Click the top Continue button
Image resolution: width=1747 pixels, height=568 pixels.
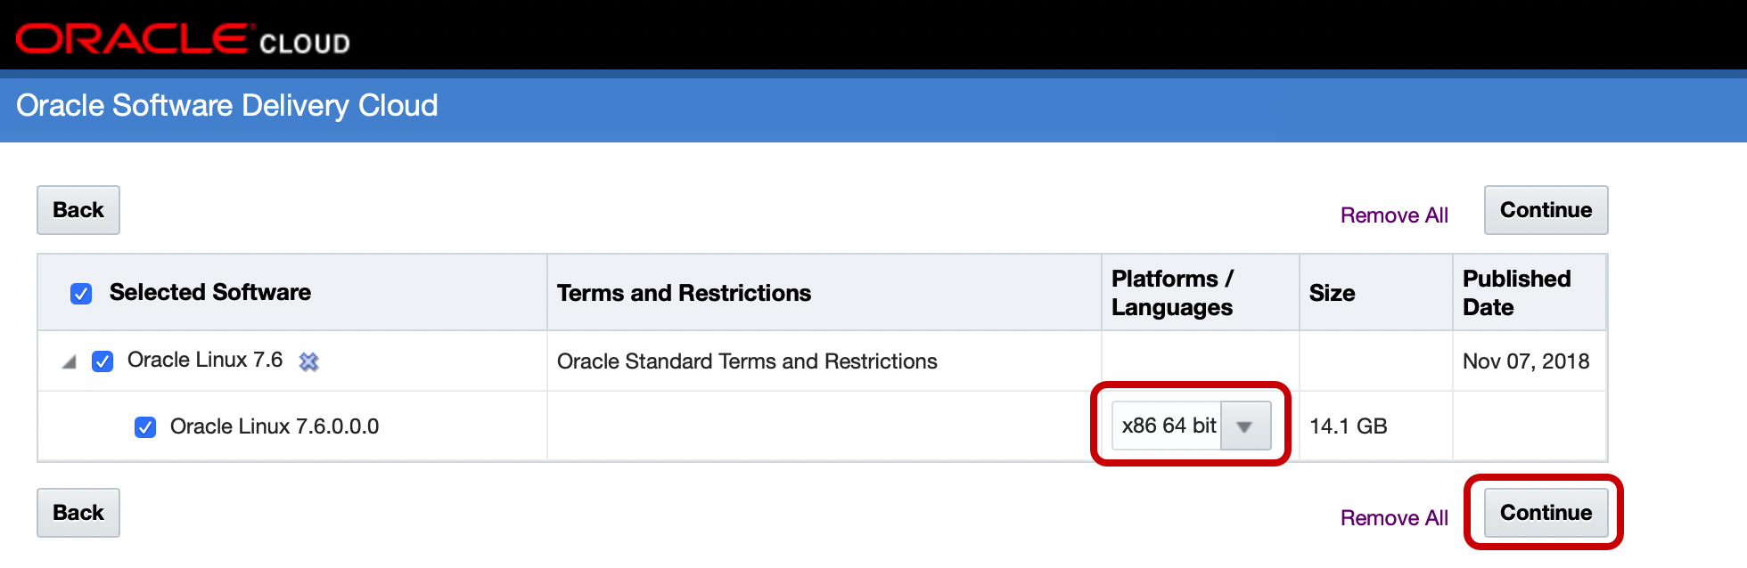1546,210
